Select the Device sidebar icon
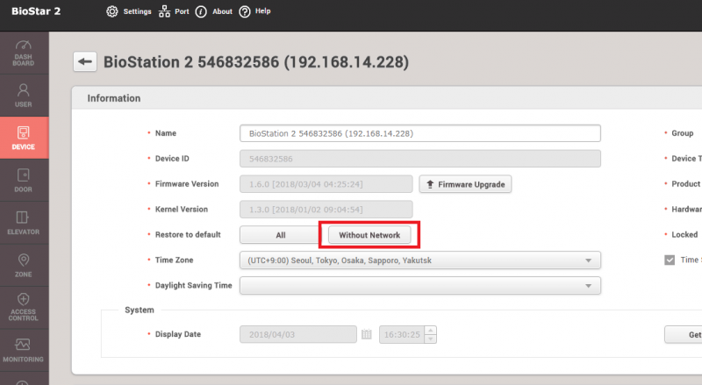The width and height of the screenshot is (702, 385). point(24,139)
